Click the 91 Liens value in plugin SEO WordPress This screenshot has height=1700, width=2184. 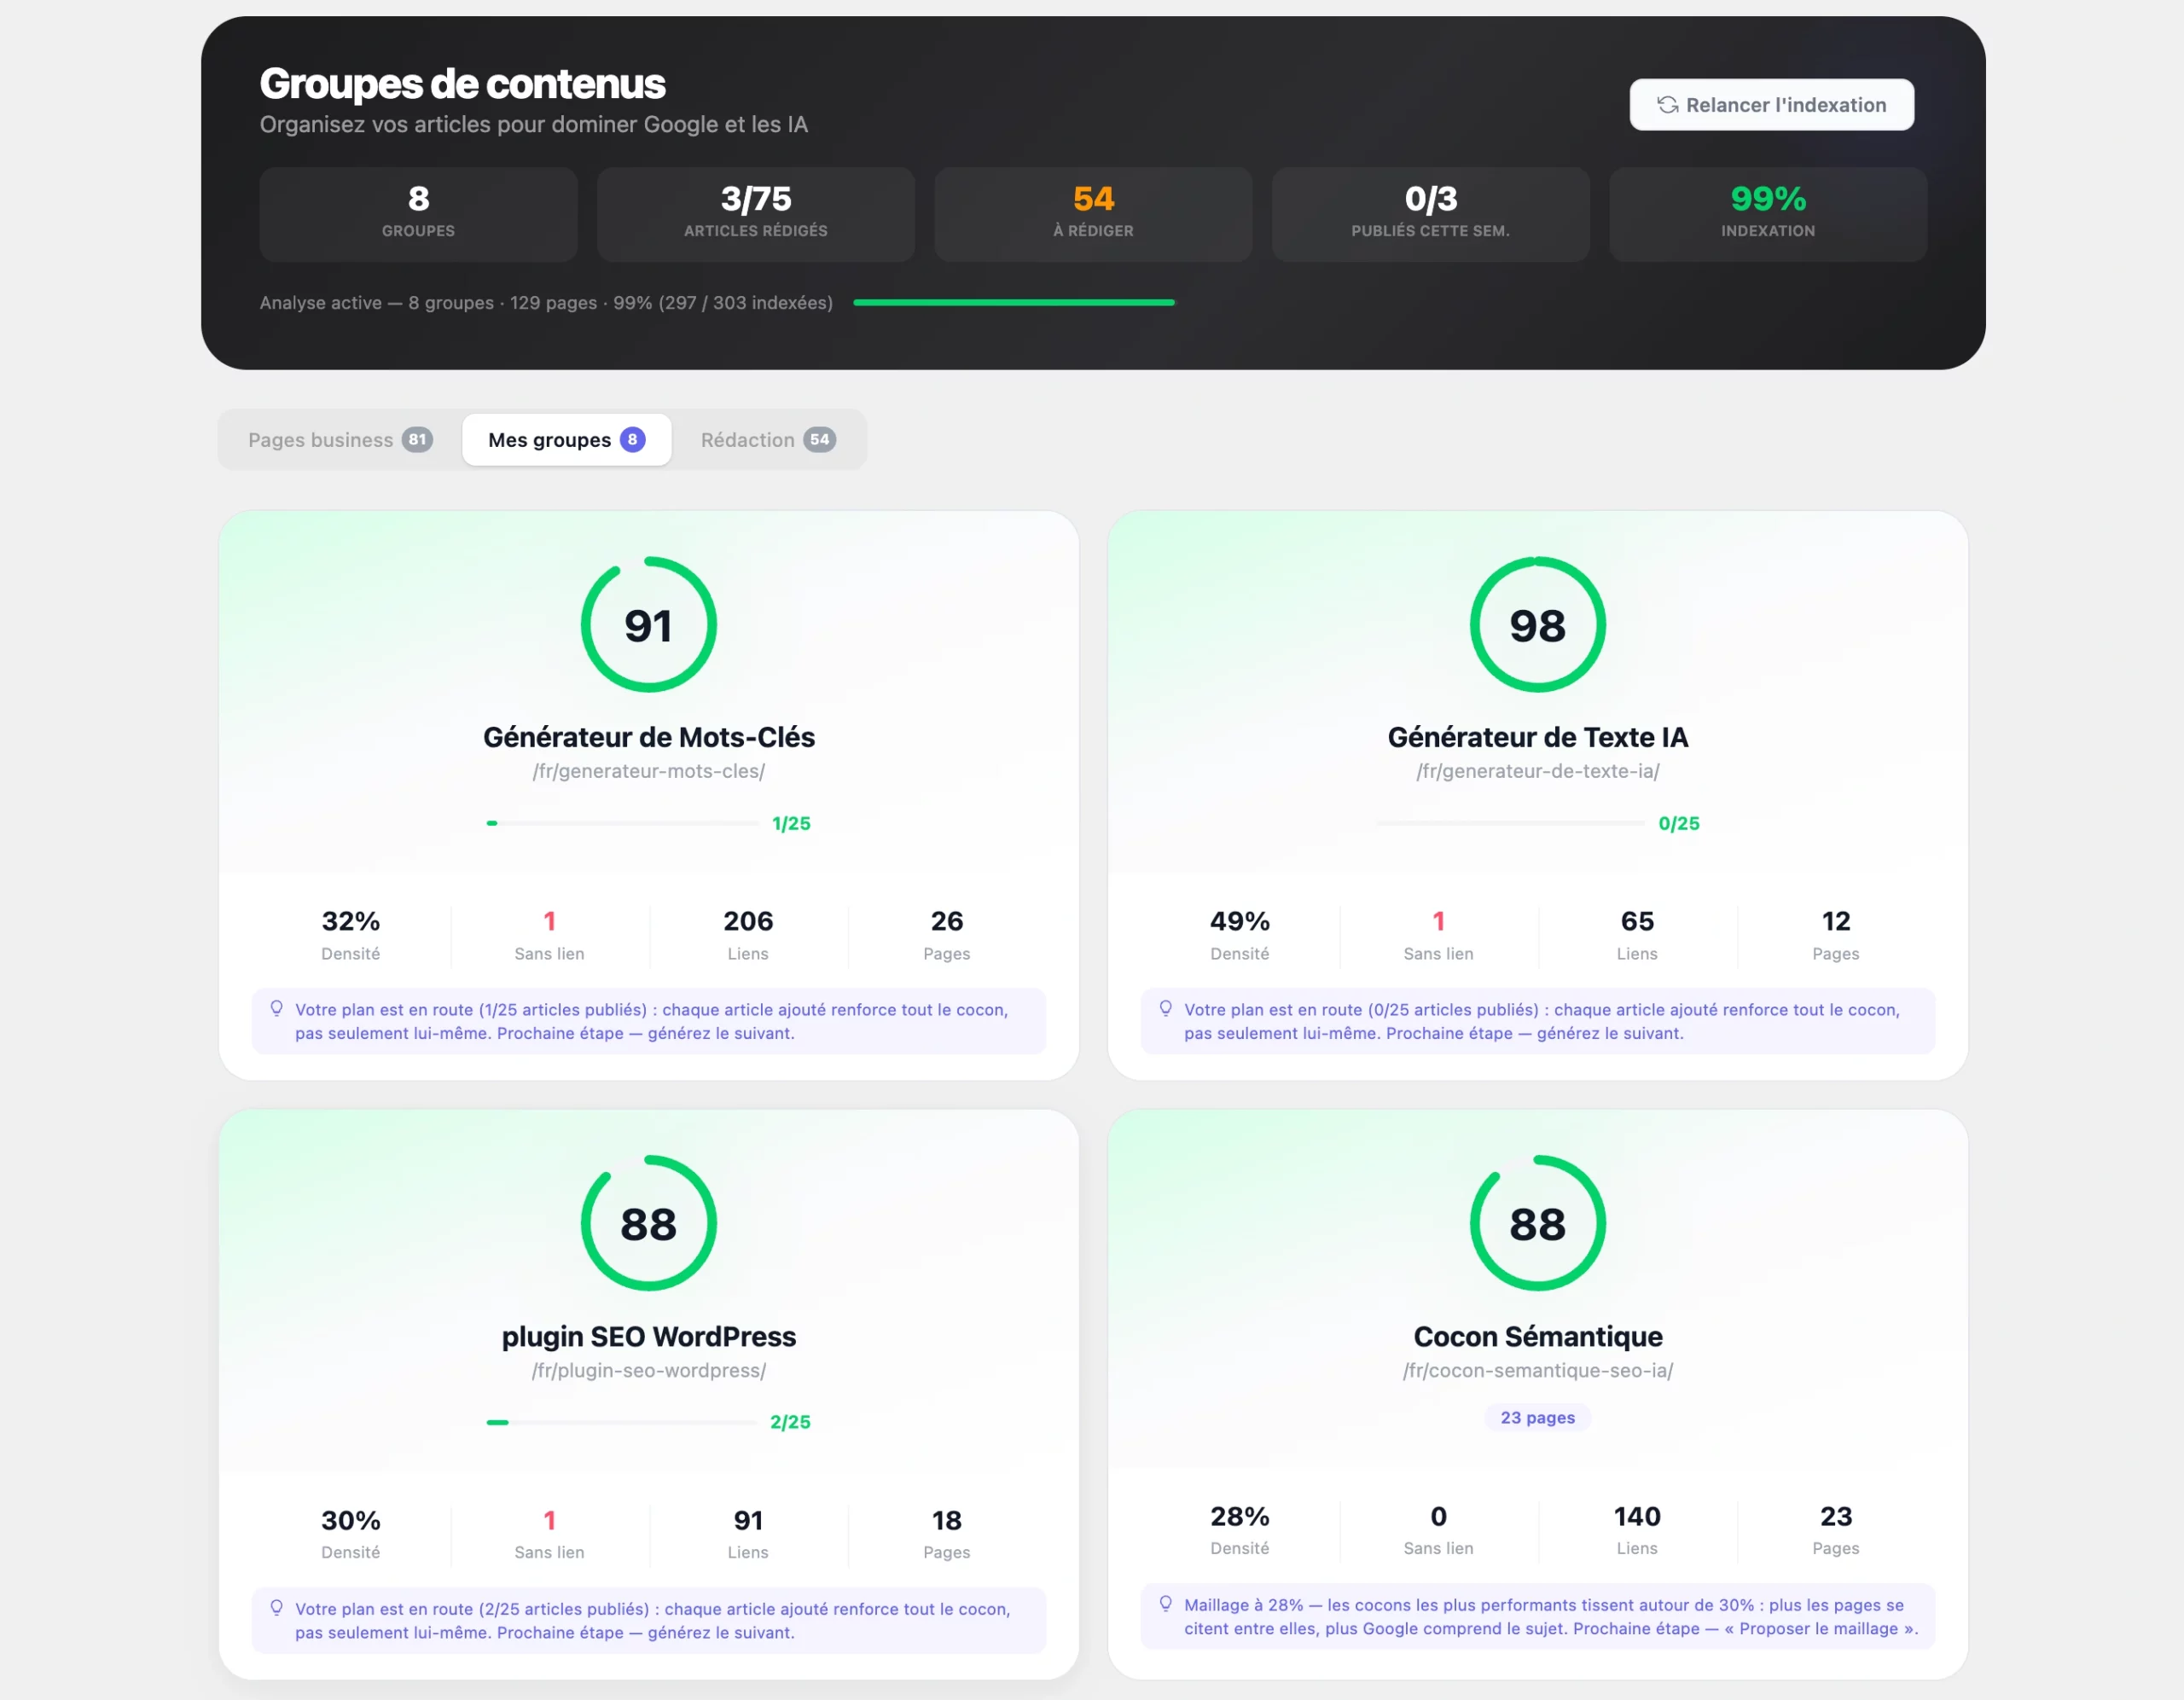coord(748,1520)
